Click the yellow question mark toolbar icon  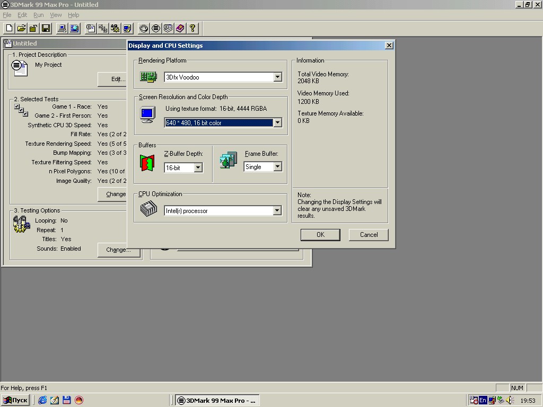pos(192,29)
